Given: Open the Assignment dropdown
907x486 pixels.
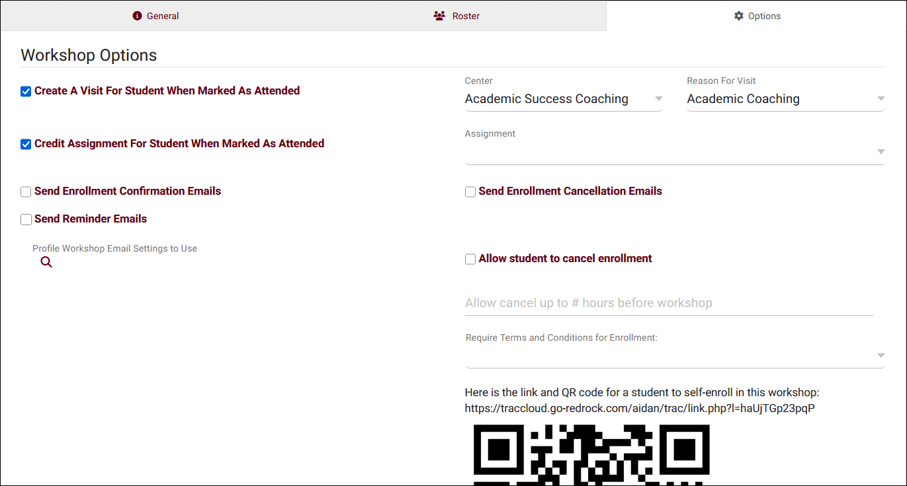Looking at the screenshot, I should click(674, 152).
